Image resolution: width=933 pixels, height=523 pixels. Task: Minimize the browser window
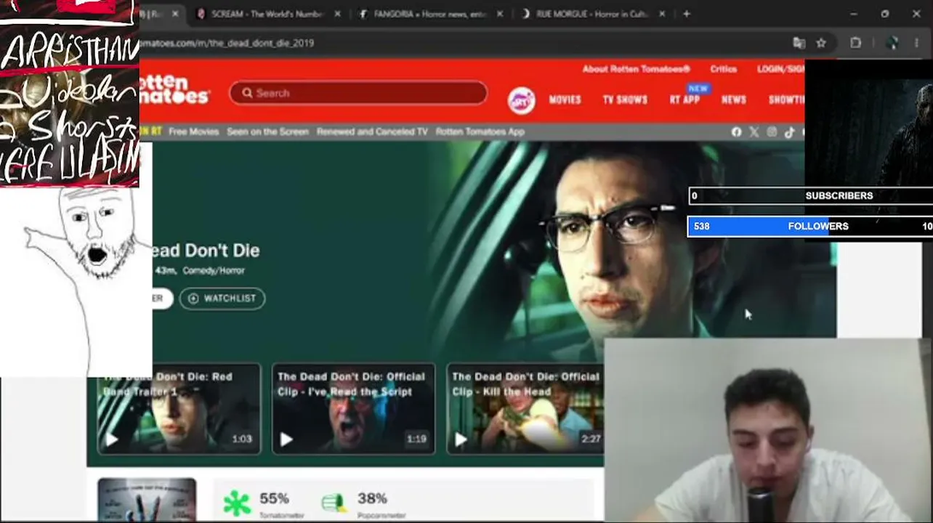pos(854,14)
